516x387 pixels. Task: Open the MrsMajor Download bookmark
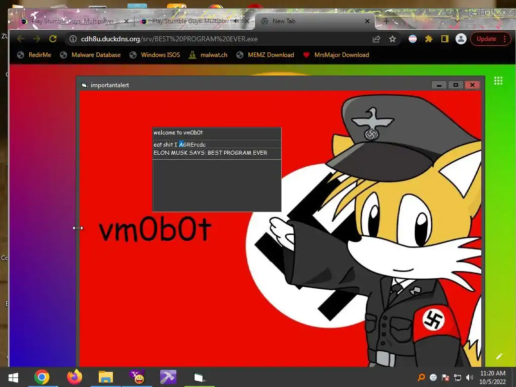336,55
